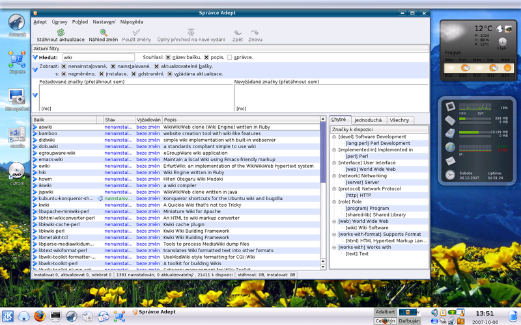Open the Pohled menu

(x=80, y=22)
